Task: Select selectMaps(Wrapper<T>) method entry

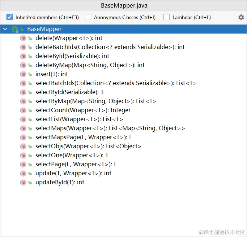Action: [x=110, y=128]
